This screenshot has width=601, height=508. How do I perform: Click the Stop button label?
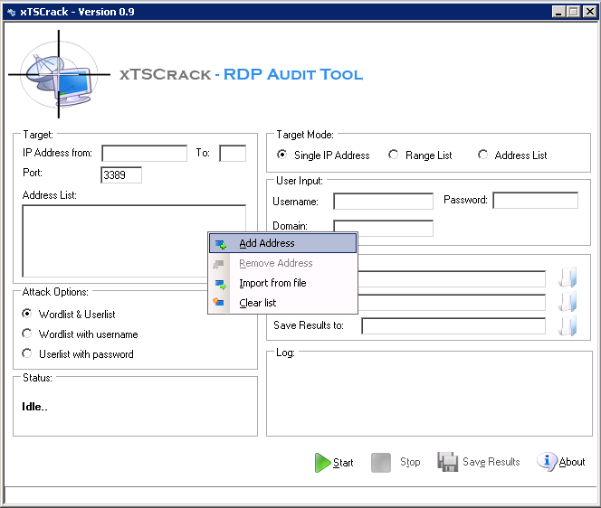pos(410,462)
